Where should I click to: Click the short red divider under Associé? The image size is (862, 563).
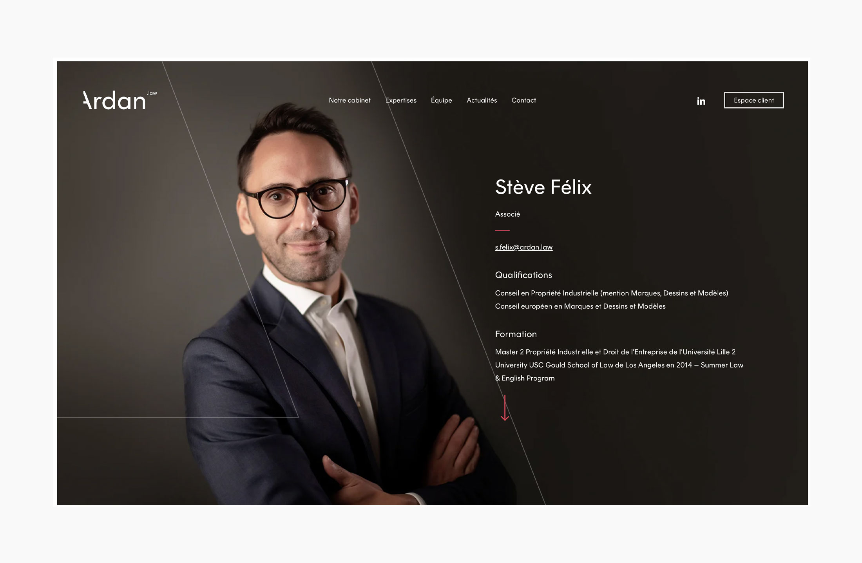click(502, 230)
